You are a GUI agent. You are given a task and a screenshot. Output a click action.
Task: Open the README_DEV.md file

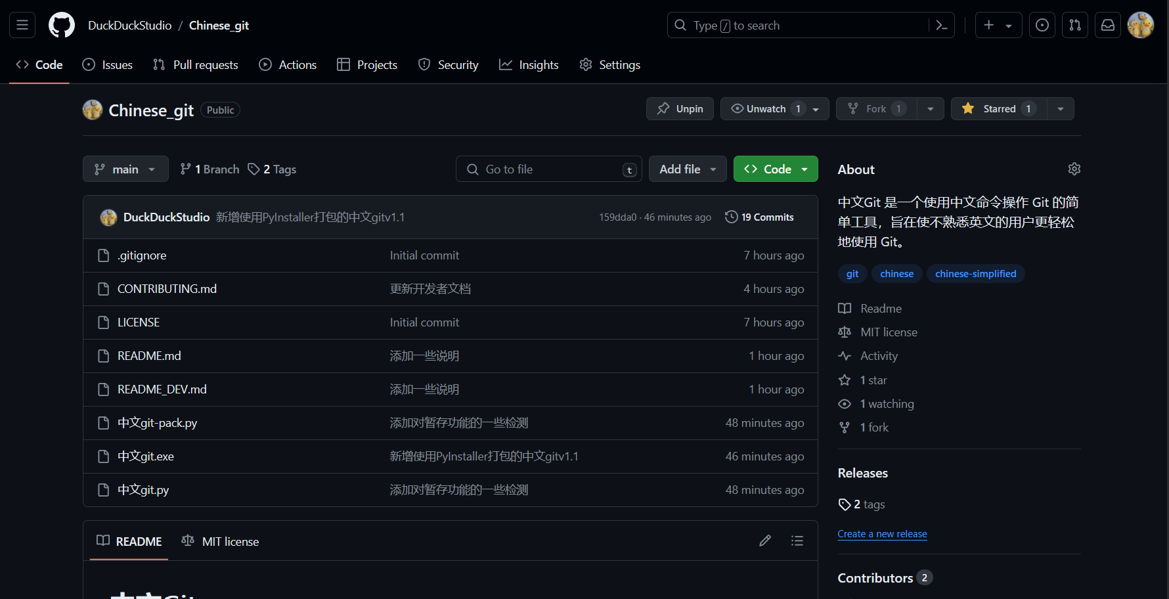[162, 389]
